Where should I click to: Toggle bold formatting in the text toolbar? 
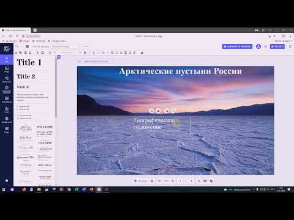pos(85,53)
